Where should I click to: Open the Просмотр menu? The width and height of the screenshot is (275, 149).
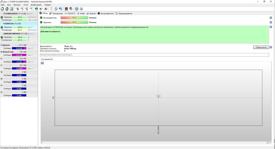pyautogui.click(x=17, y=5)
